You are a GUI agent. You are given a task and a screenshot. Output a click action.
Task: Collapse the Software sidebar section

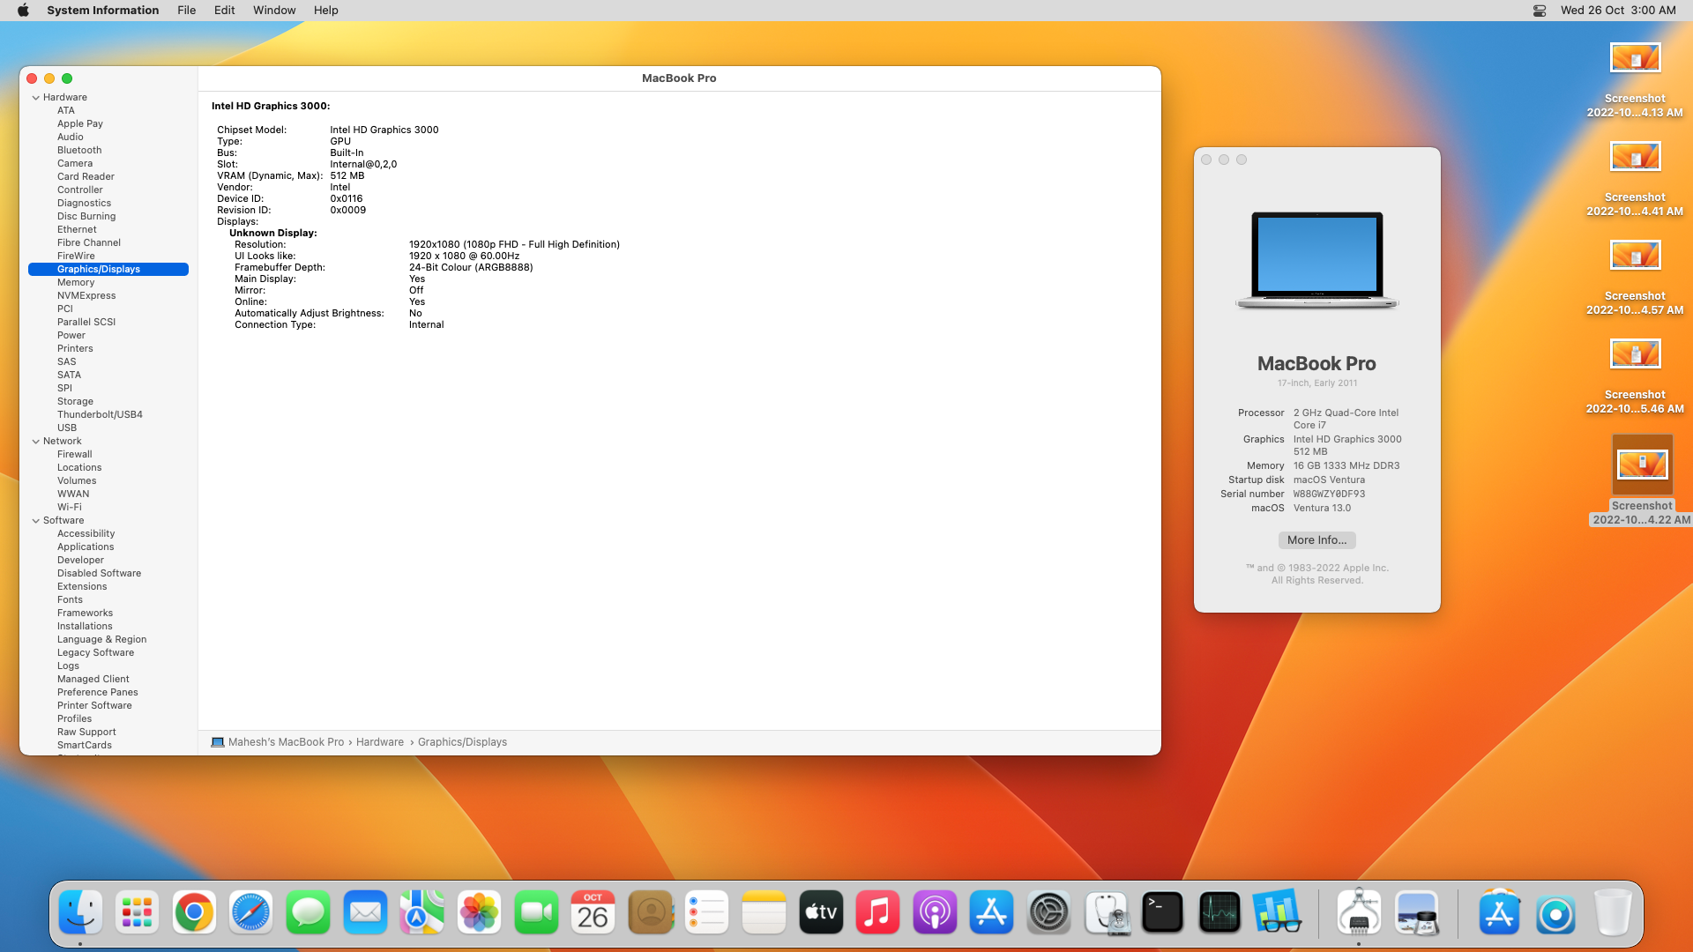36,521
